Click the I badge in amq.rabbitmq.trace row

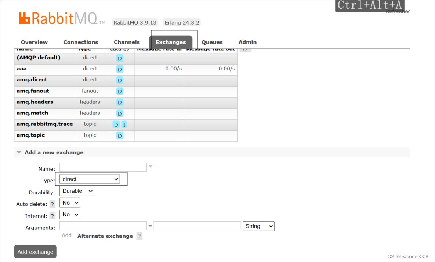coord(124,125)
